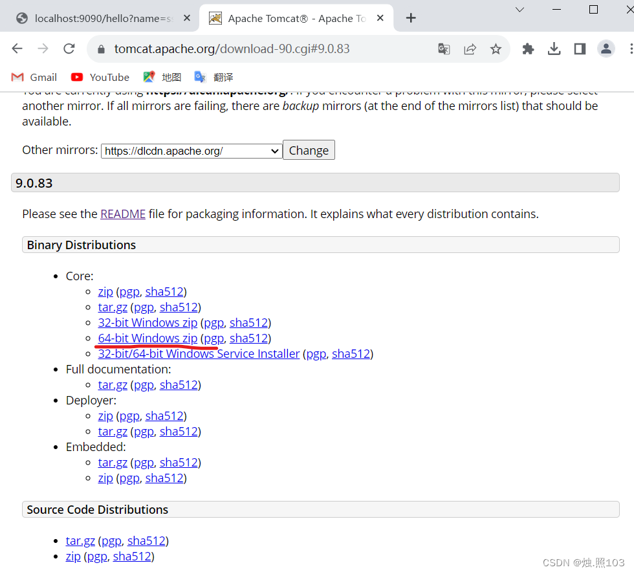Go back to the previous page
The width and height of the screenshot is (634, 574).
pyautogui.click(x=17, y=49)
